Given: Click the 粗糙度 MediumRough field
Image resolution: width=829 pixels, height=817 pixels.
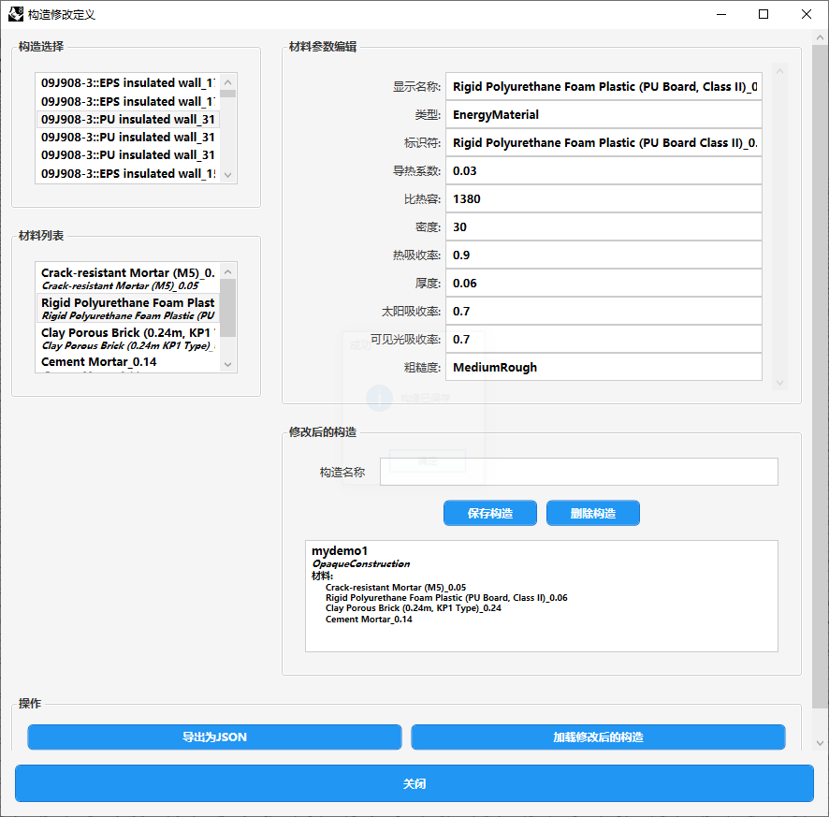Looking at the screenshot, I should click(x=604, y=368).
